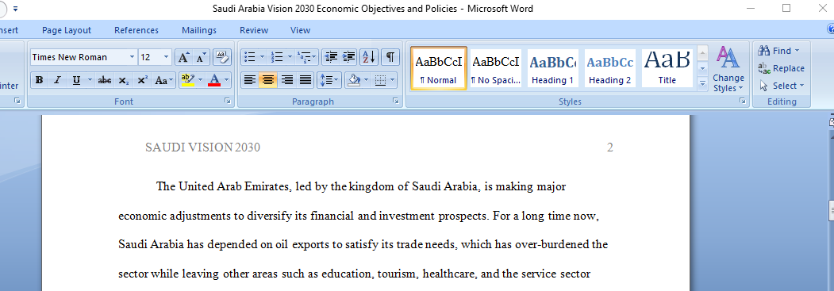
Task: Click the SAUDI VISION 2030 header text
Action: pyautogui.click(x=202, y=147)
